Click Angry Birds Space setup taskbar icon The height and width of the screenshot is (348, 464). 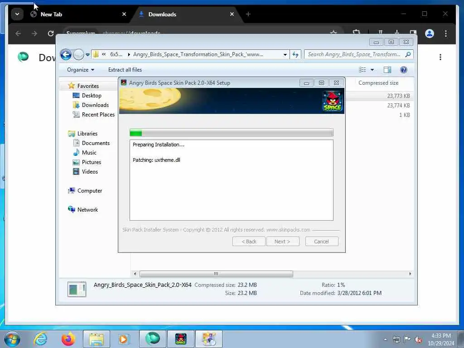click(181, 339)
